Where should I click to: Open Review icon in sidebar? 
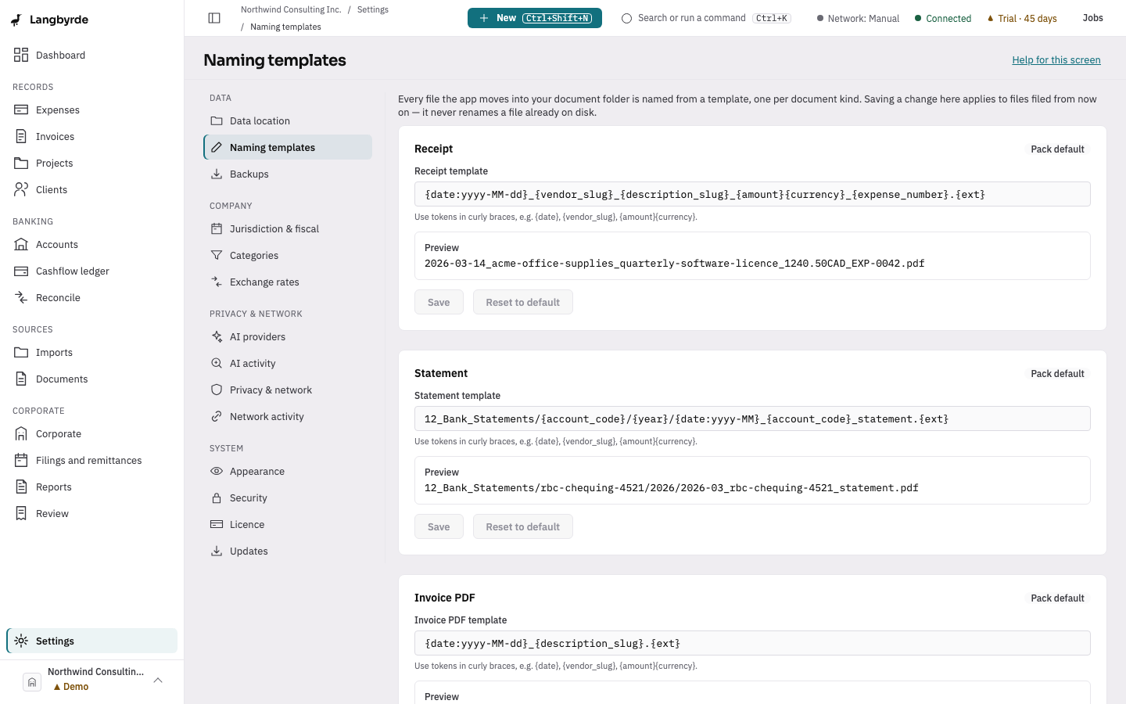coord(21,514)
